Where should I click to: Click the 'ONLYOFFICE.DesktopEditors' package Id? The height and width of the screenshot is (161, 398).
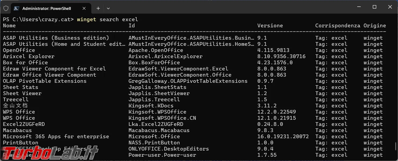coord(169,149)
